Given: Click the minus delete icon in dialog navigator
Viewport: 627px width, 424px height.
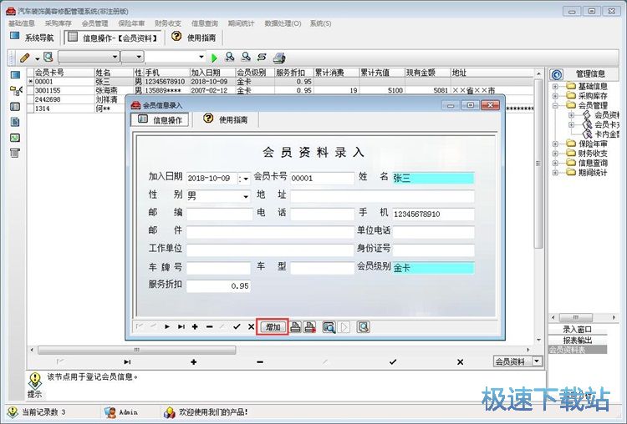Looking at the screenshot, I should tap(209, 327).
